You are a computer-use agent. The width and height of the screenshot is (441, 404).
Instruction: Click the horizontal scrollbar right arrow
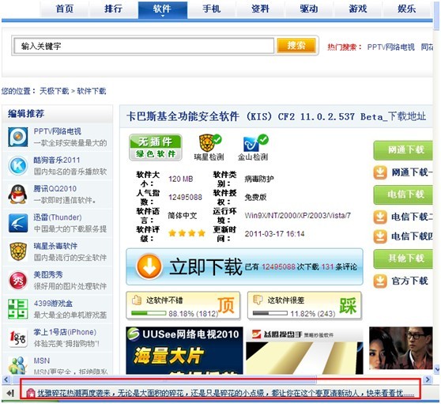(x=428, y=379)
